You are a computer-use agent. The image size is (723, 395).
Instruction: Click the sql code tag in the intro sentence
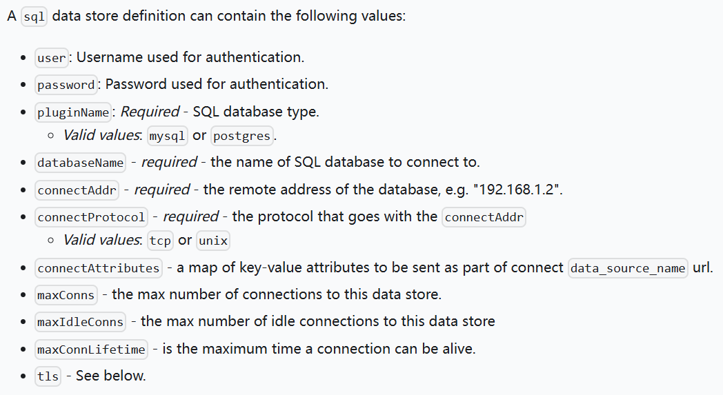click(x=34, y=17)
